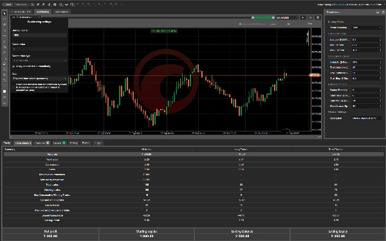Click the stop button beside the play button
The height and width of the screenshot is (241, 386).
[311, 17]
